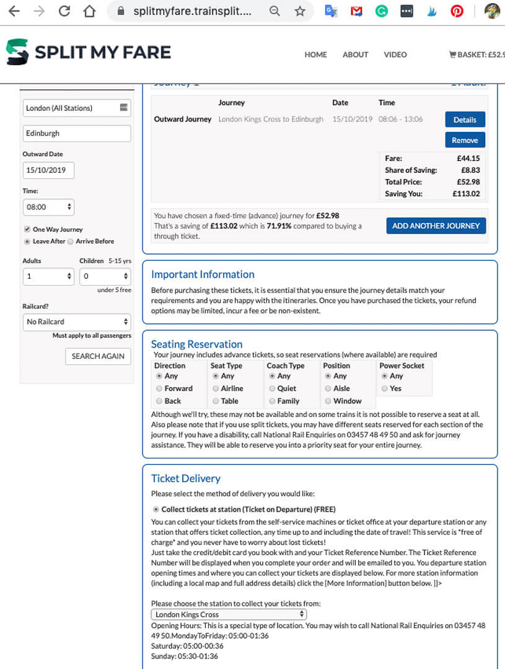Select Any direction radio button
This screenshot has height=669, width=505.
pyautogui.click(x=159, y=376)
